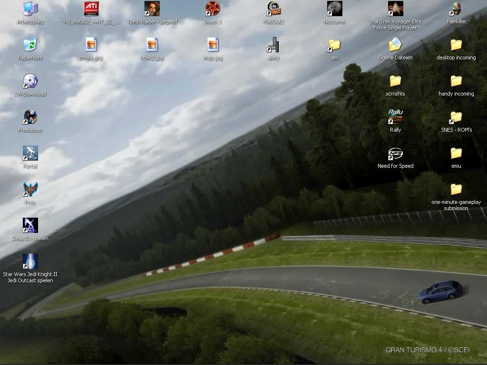The height and width of the screenshot is (365, 487).
Task: Open the emu folder
Action: 456,153
